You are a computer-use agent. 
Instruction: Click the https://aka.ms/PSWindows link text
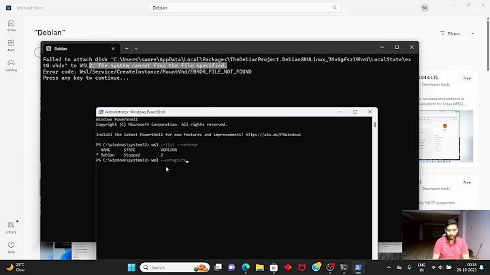click(273, 135)
